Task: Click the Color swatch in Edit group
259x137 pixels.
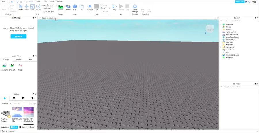Action: click(x=96, y=7)
